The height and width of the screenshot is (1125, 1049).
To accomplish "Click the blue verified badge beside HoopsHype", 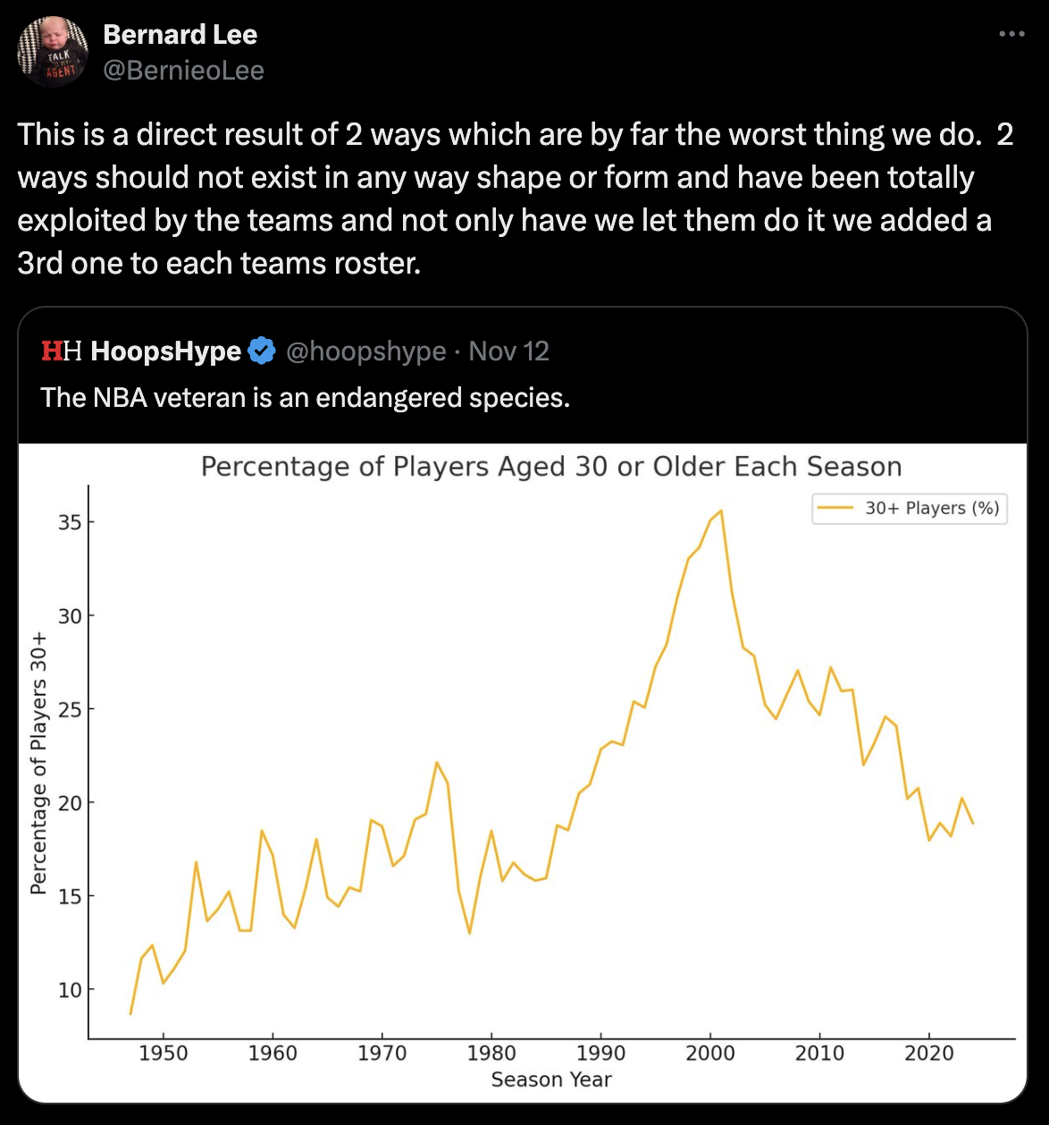I will click(261, 351).
